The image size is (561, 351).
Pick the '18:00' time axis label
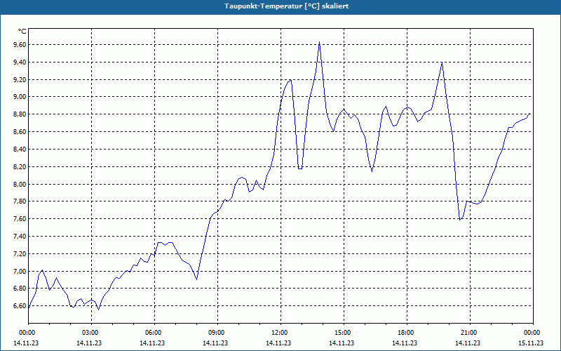405,333
